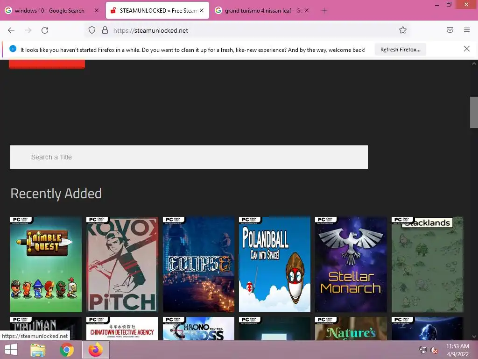Click the page vertical scrollbar thumb
The height and width of the screenshot is (359, 478).
click(474, 112)
